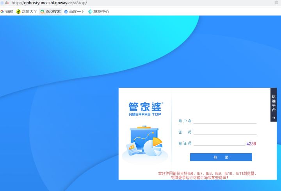Click the 密码 label
This screenshot has width=281, height=191.
click(x=185, y=132)
